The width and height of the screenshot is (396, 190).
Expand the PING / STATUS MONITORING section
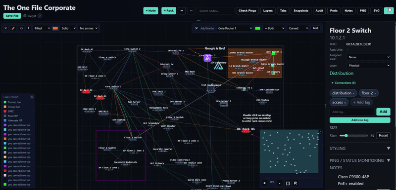[x=360, y=160]
